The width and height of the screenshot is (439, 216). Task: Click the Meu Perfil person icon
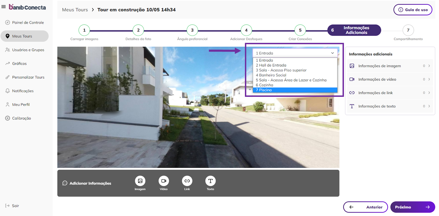8,104
